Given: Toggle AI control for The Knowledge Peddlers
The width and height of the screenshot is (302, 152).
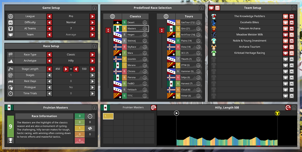Looking at the screenshot, I should (x=292, y=16).
